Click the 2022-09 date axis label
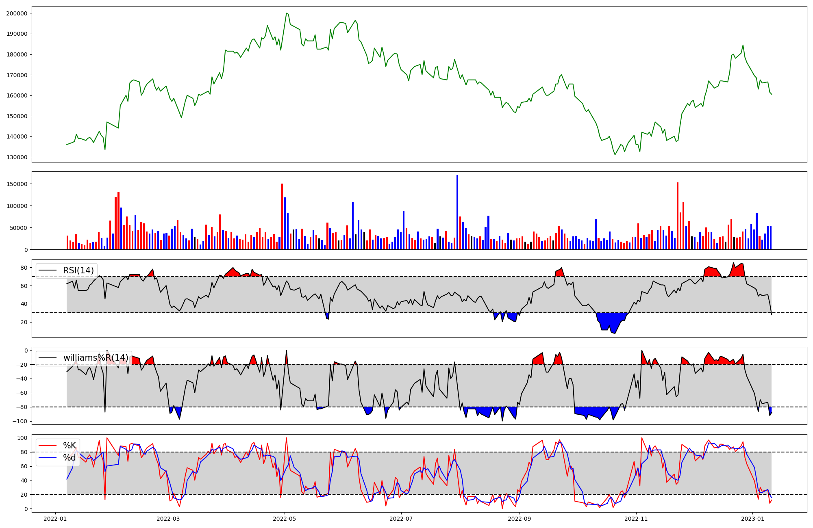813x528 pixels. tap(520, 519)
